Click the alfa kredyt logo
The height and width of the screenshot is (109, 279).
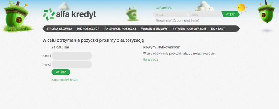pyautogui.click(x=69, y=14)
